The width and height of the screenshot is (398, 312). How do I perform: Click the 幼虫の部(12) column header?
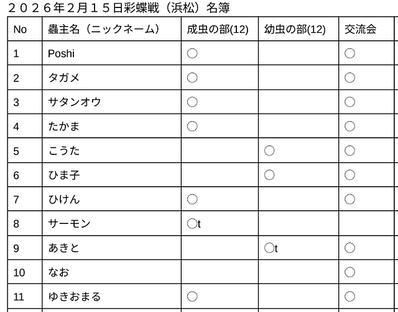(298, 29)
